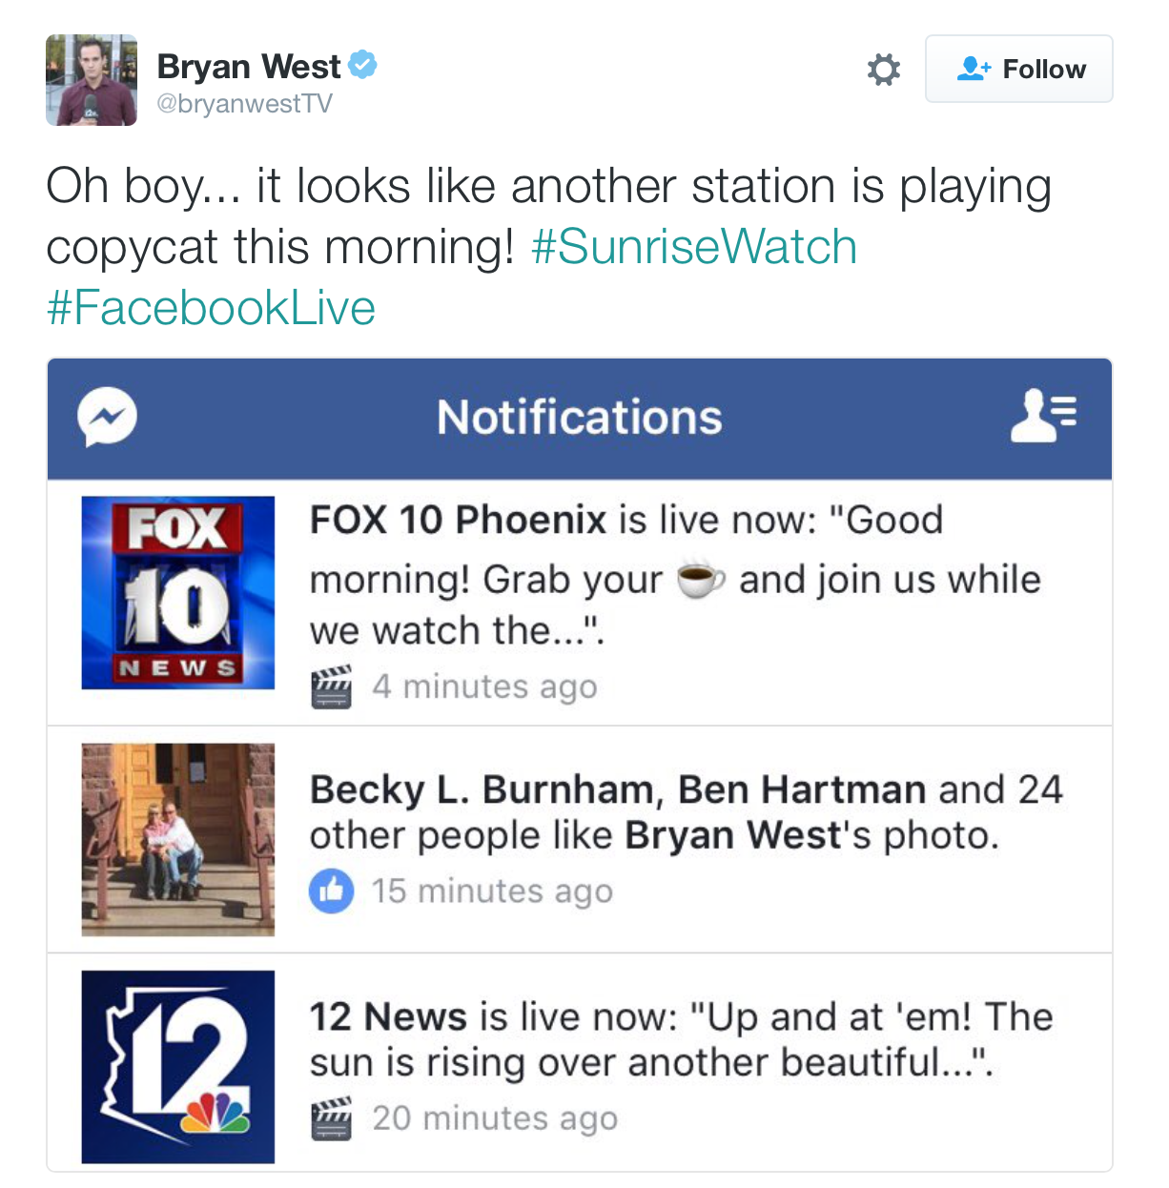Click the blue verified badge
This screenshot has height=1188, width=1169.
click(x=362, y=65)
